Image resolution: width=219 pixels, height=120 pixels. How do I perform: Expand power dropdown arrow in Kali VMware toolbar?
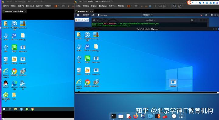(x=131, y=6)
